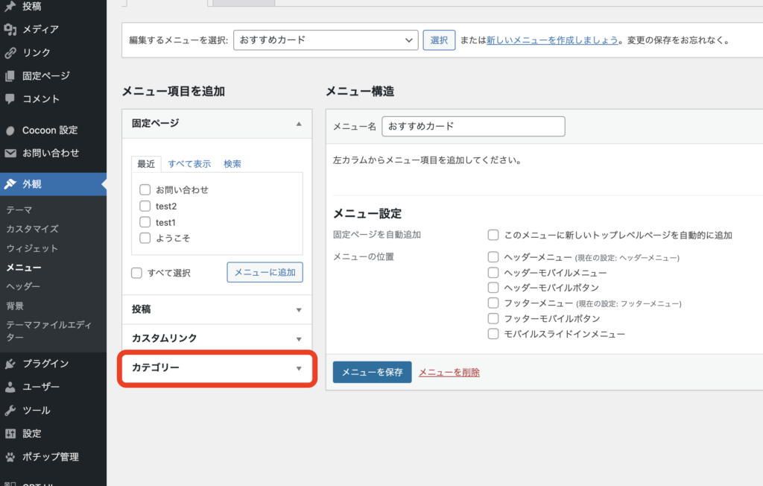763x486 pixels.
Task: Check the フッターメニュー location checkbox
Action: [493, 303]
